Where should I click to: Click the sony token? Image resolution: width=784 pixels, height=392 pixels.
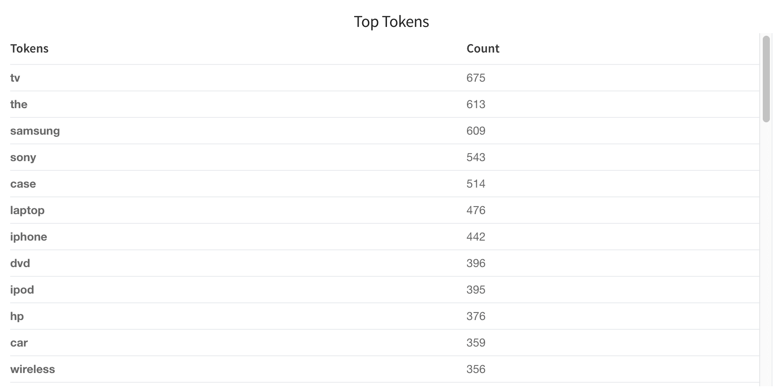(x=23, y=158)
